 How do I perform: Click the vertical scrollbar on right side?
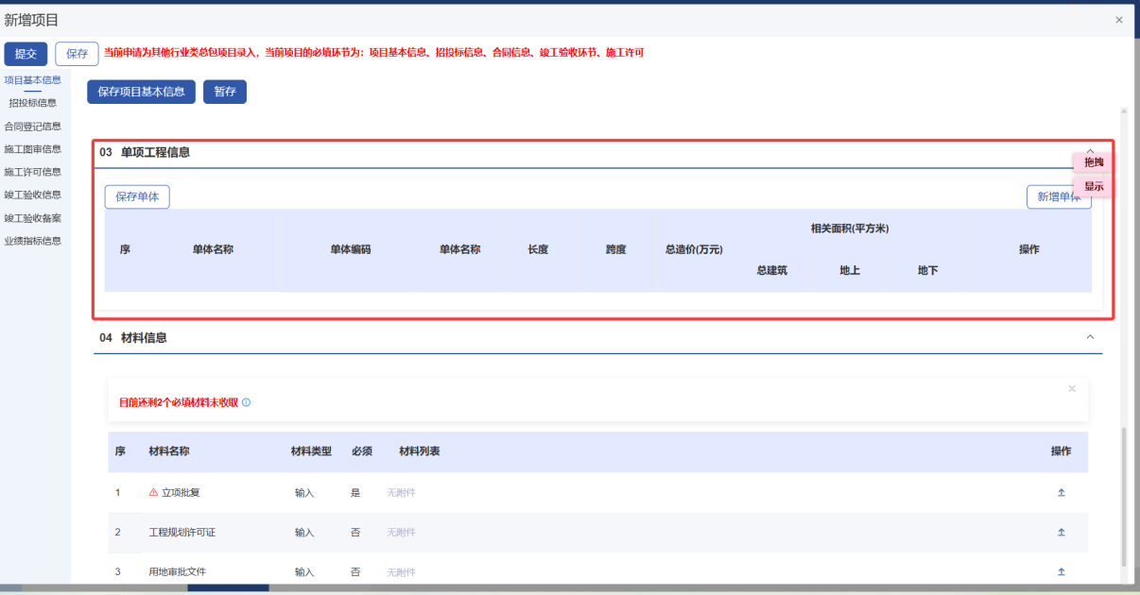point(1124,491)
